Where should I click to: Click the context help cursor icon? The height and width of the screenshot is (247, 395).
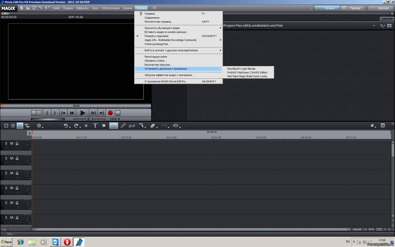(47, 8)
